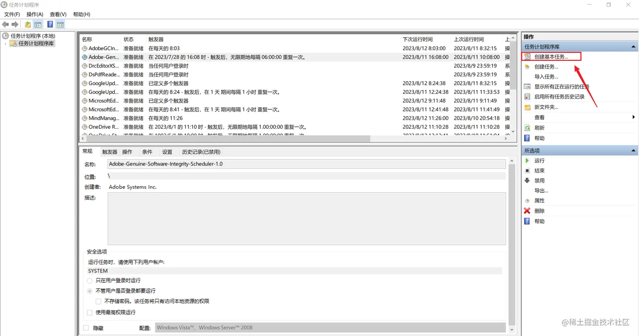Viewport: 639px width, 336px height.
Task: Click the MindManag... task clock icon
Action: 85,118
